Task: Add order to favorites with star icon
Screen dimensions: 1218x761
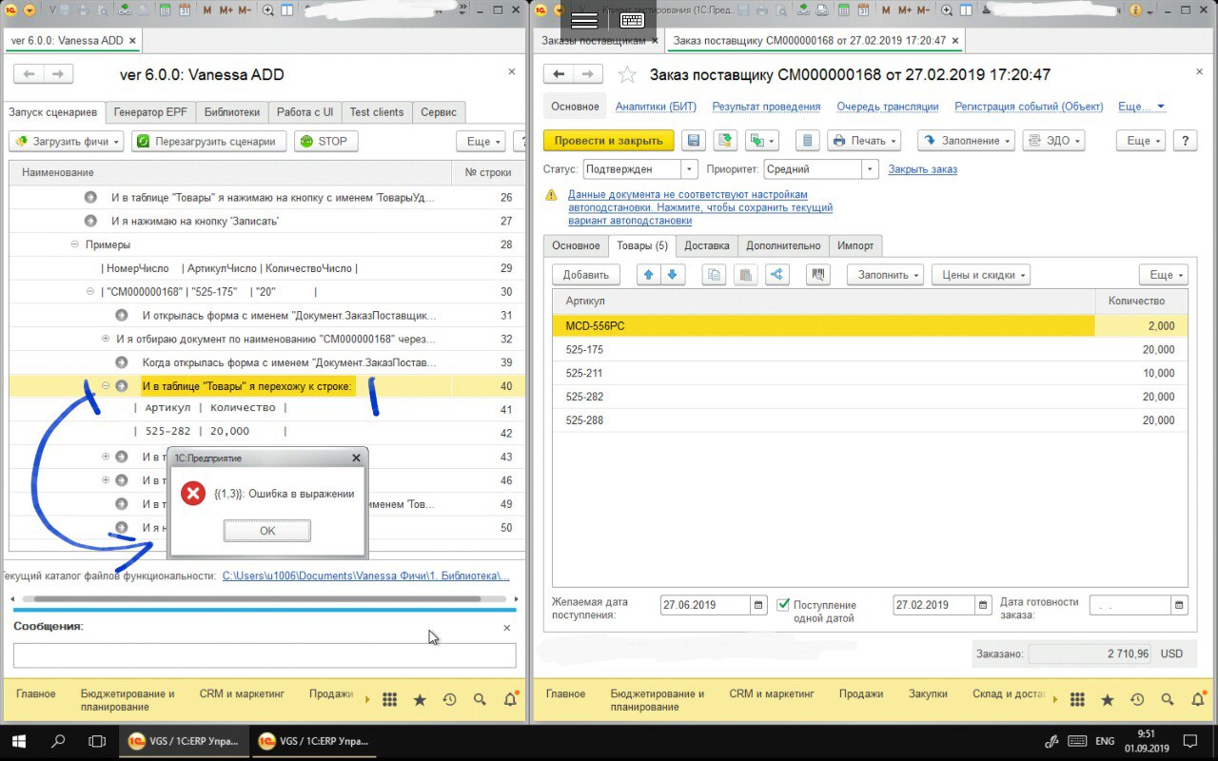Action: [627, 74]
